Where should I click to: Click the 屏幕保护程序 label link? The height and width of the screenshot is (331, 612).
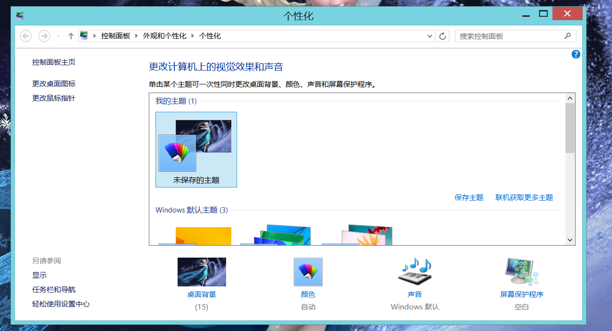pyautogui.click(x=522, y=295)
